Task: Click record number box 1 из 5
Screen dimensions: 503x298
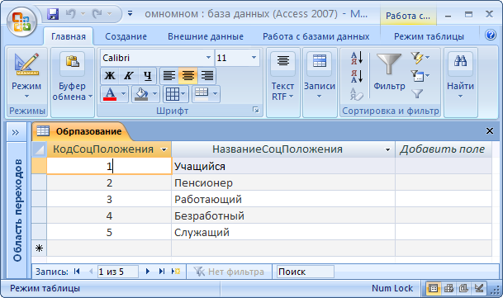Action: pos(117,272)
